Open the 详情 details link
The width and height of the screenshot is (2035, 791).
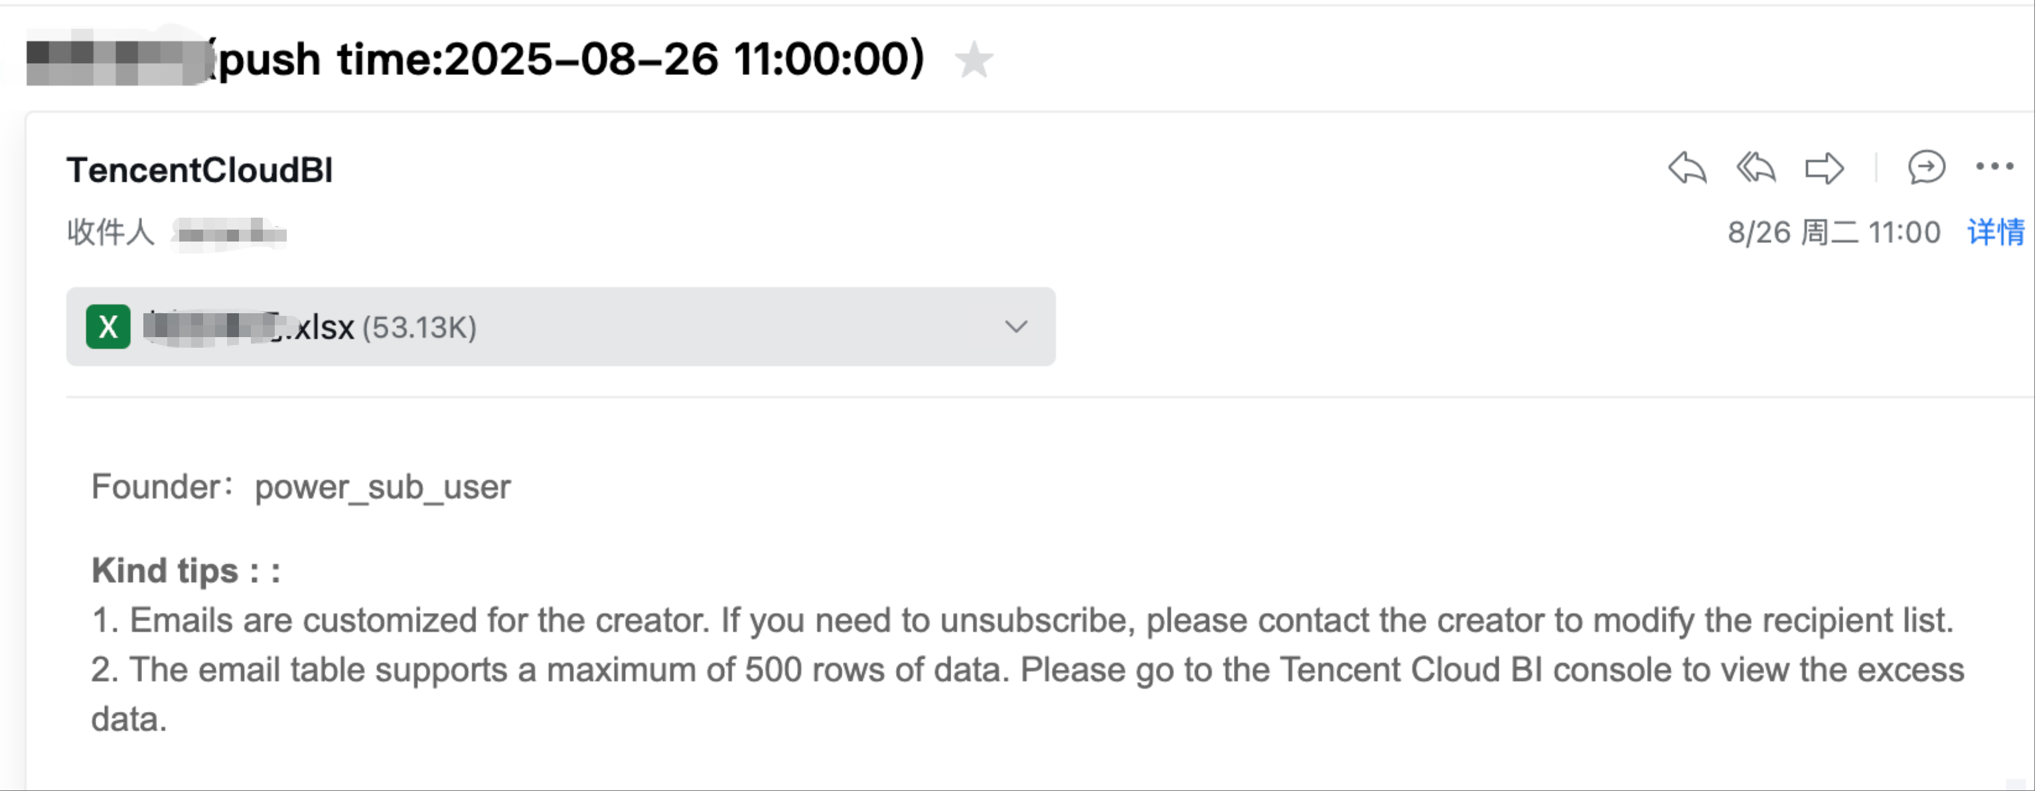pos(1995,232)
